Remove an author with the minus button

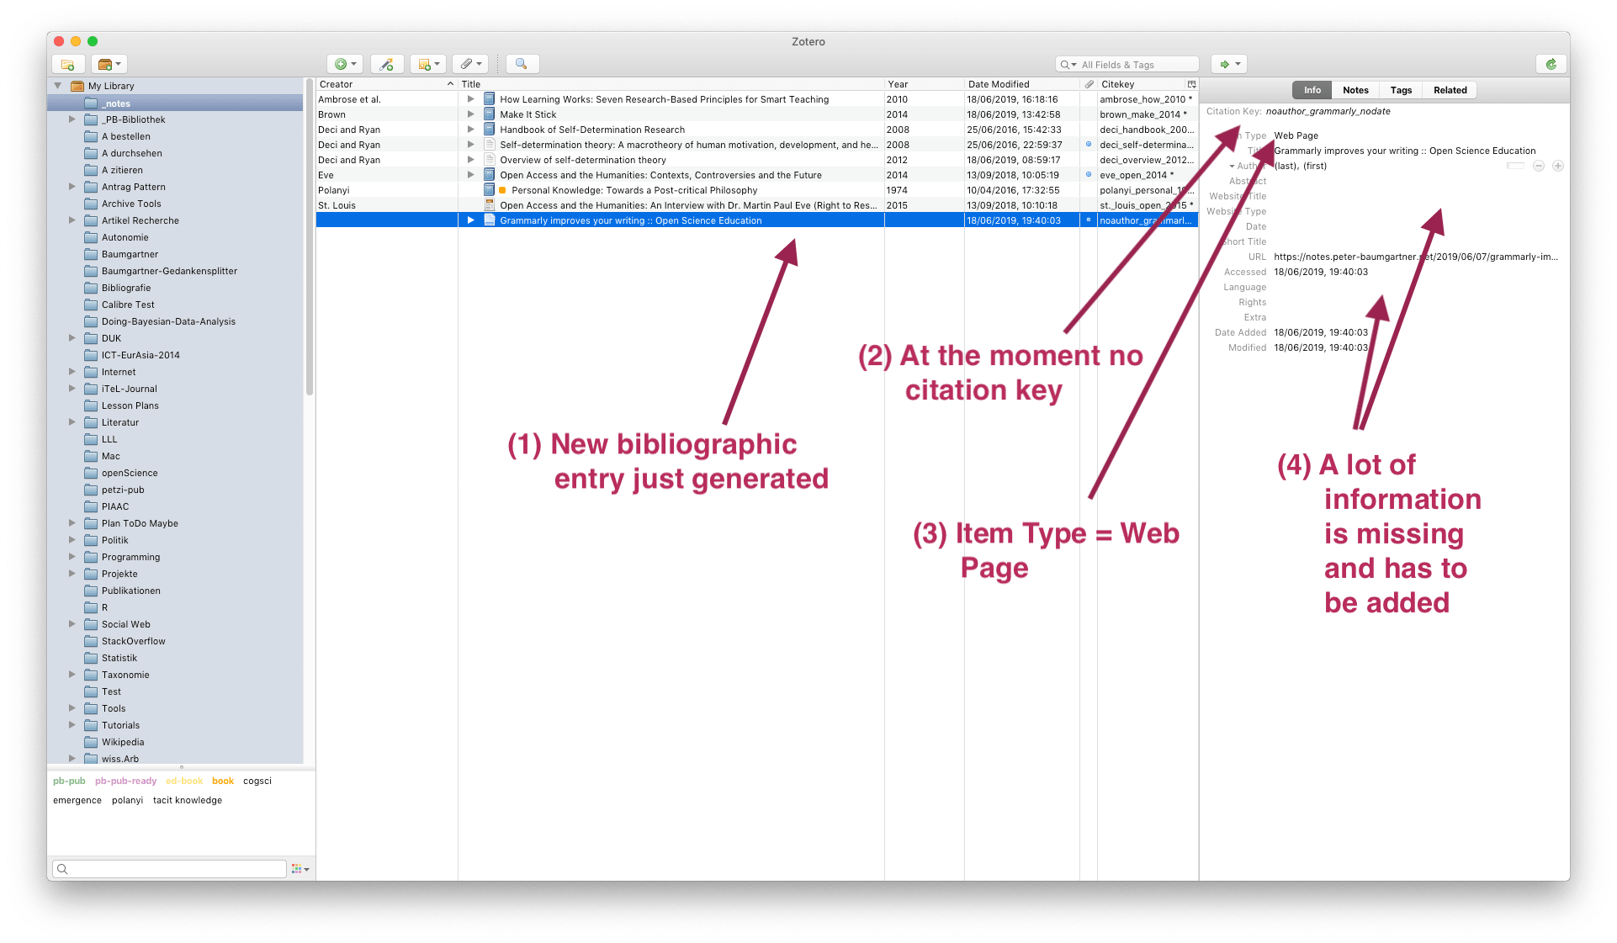1539,166
